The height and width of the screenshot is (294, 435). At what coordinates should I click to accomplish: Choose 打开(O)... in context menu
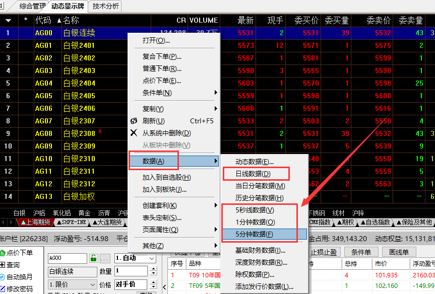(x=174, y=40)
